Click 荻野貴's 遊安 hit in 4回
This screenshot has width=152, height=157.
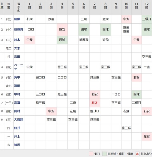click(x=62, y=29)
